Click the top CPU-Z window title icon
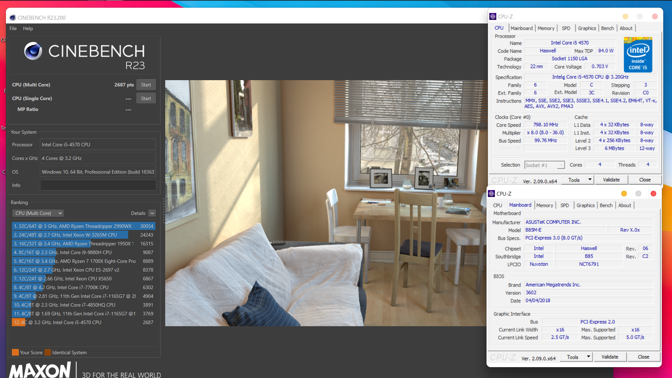This screenshot has width=672, height=378. click(493, 16)
